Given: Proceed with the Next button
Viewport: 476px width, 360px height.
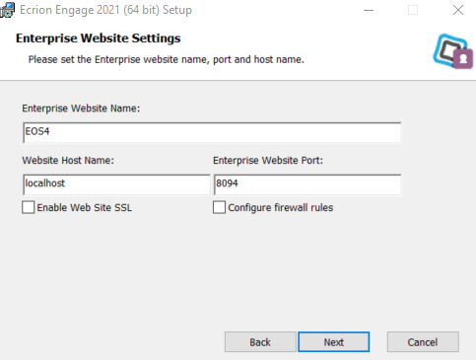Looking at the screenshot, I should (334, 342).
